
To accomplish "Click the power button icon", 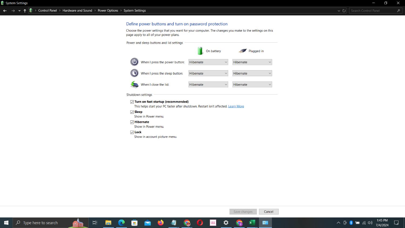I will pos(134,62).
